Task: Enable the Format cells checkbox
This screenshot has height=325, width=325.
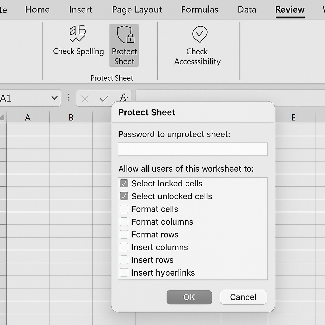Action: click(x=124, y=209)
